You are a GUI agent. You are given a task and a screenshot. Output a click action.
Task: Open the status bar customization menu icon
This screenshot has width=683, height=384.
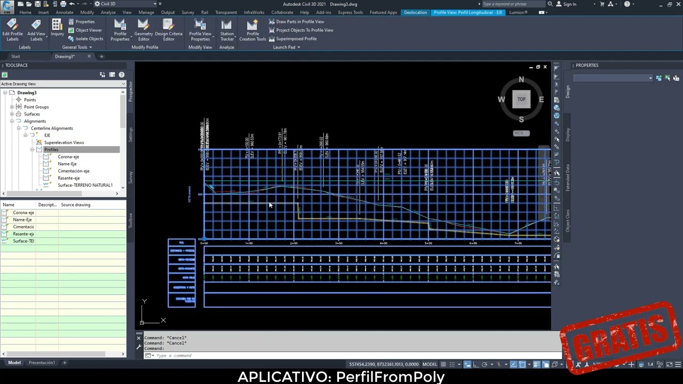click(x=677, y=364)
